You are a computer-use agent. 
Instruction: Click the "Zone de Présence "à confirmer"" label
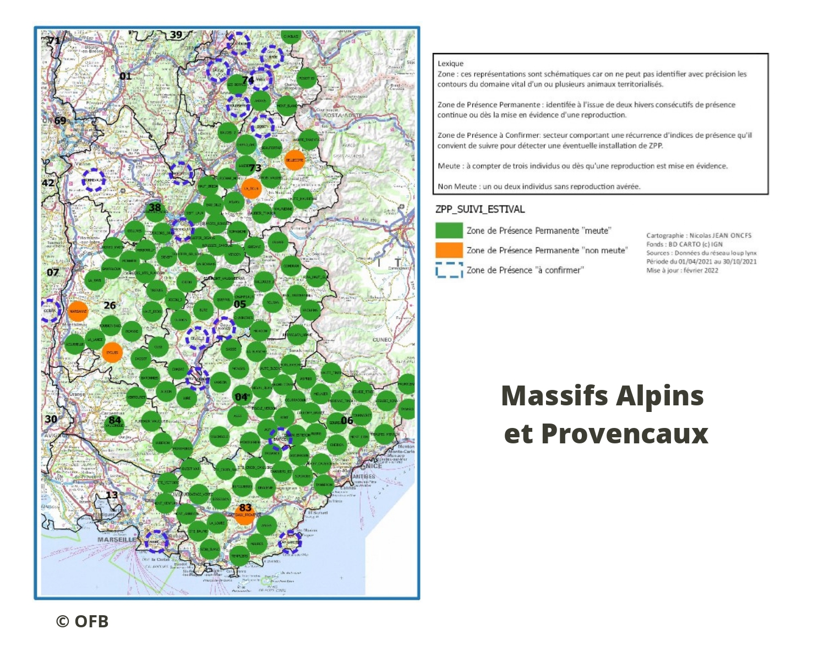pyautogui.click(x=525, y=270)
